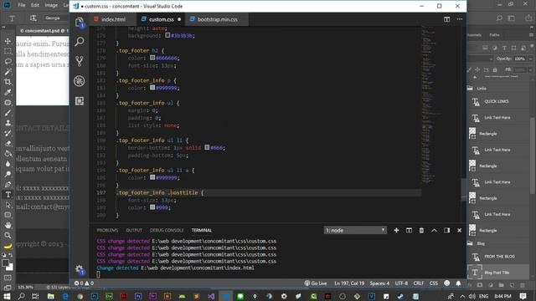Open the terminal selector dropdown showing node
The width and height of the screenshot is (536, 301).
[x=355, y=231]
